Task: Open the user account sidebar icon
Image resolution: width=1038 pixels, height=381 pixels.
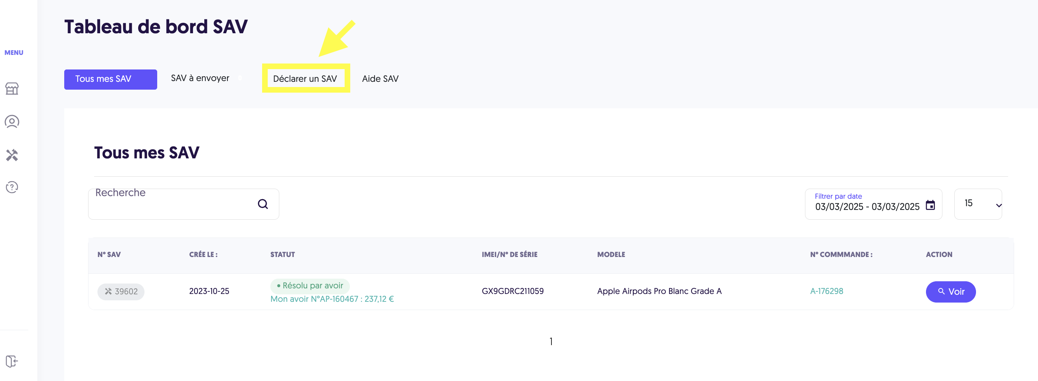Action: (12, 122)
